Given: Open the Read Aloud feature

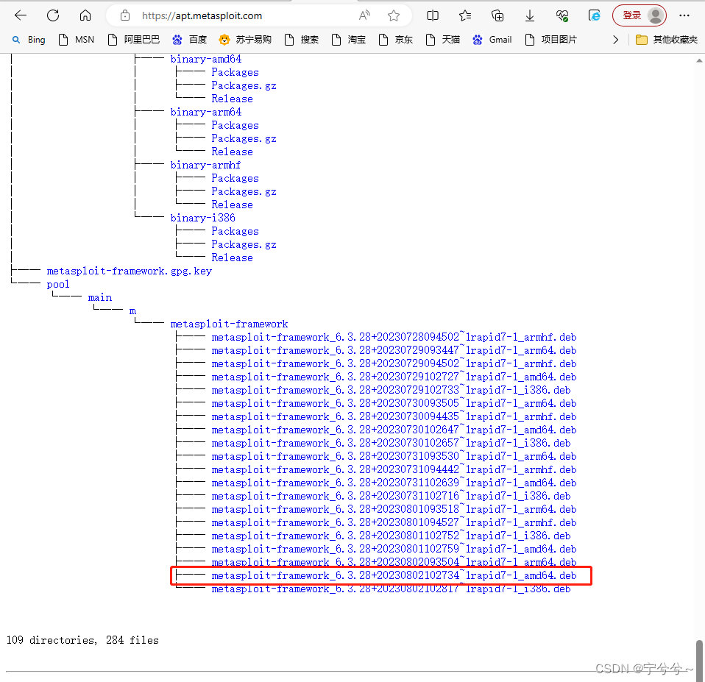Looking at the screenshot, I should (x=364, y=15).
